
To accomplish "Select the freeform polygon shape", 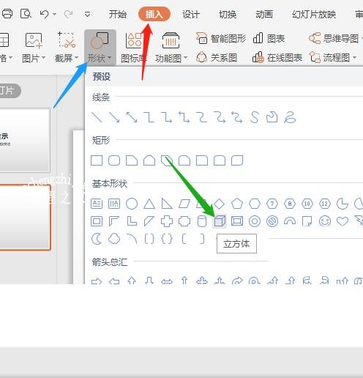I will coord(272,117).
